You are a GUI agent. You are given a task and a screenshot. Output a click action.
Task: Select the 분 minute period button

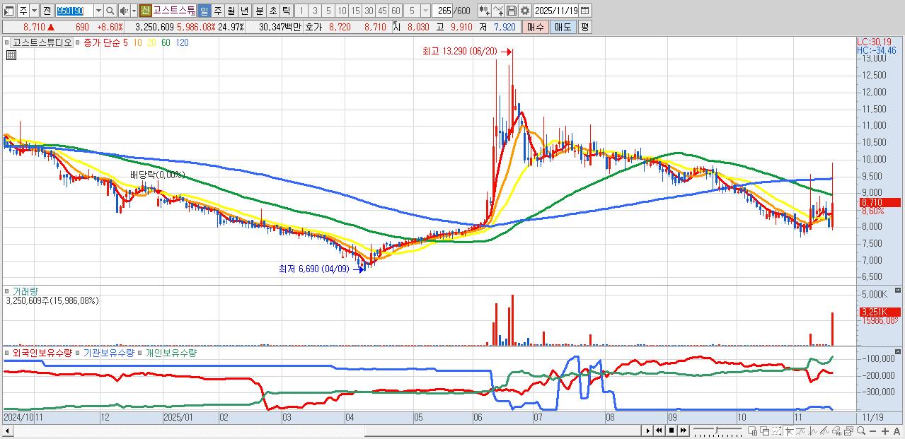click(x=259, y=11)
